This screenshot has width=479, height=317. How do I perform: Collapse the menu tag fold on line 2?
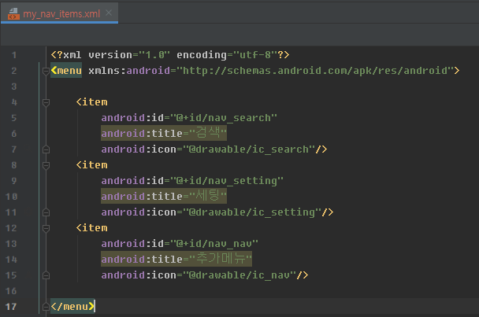pyautogui.click(x=46, y=71)
